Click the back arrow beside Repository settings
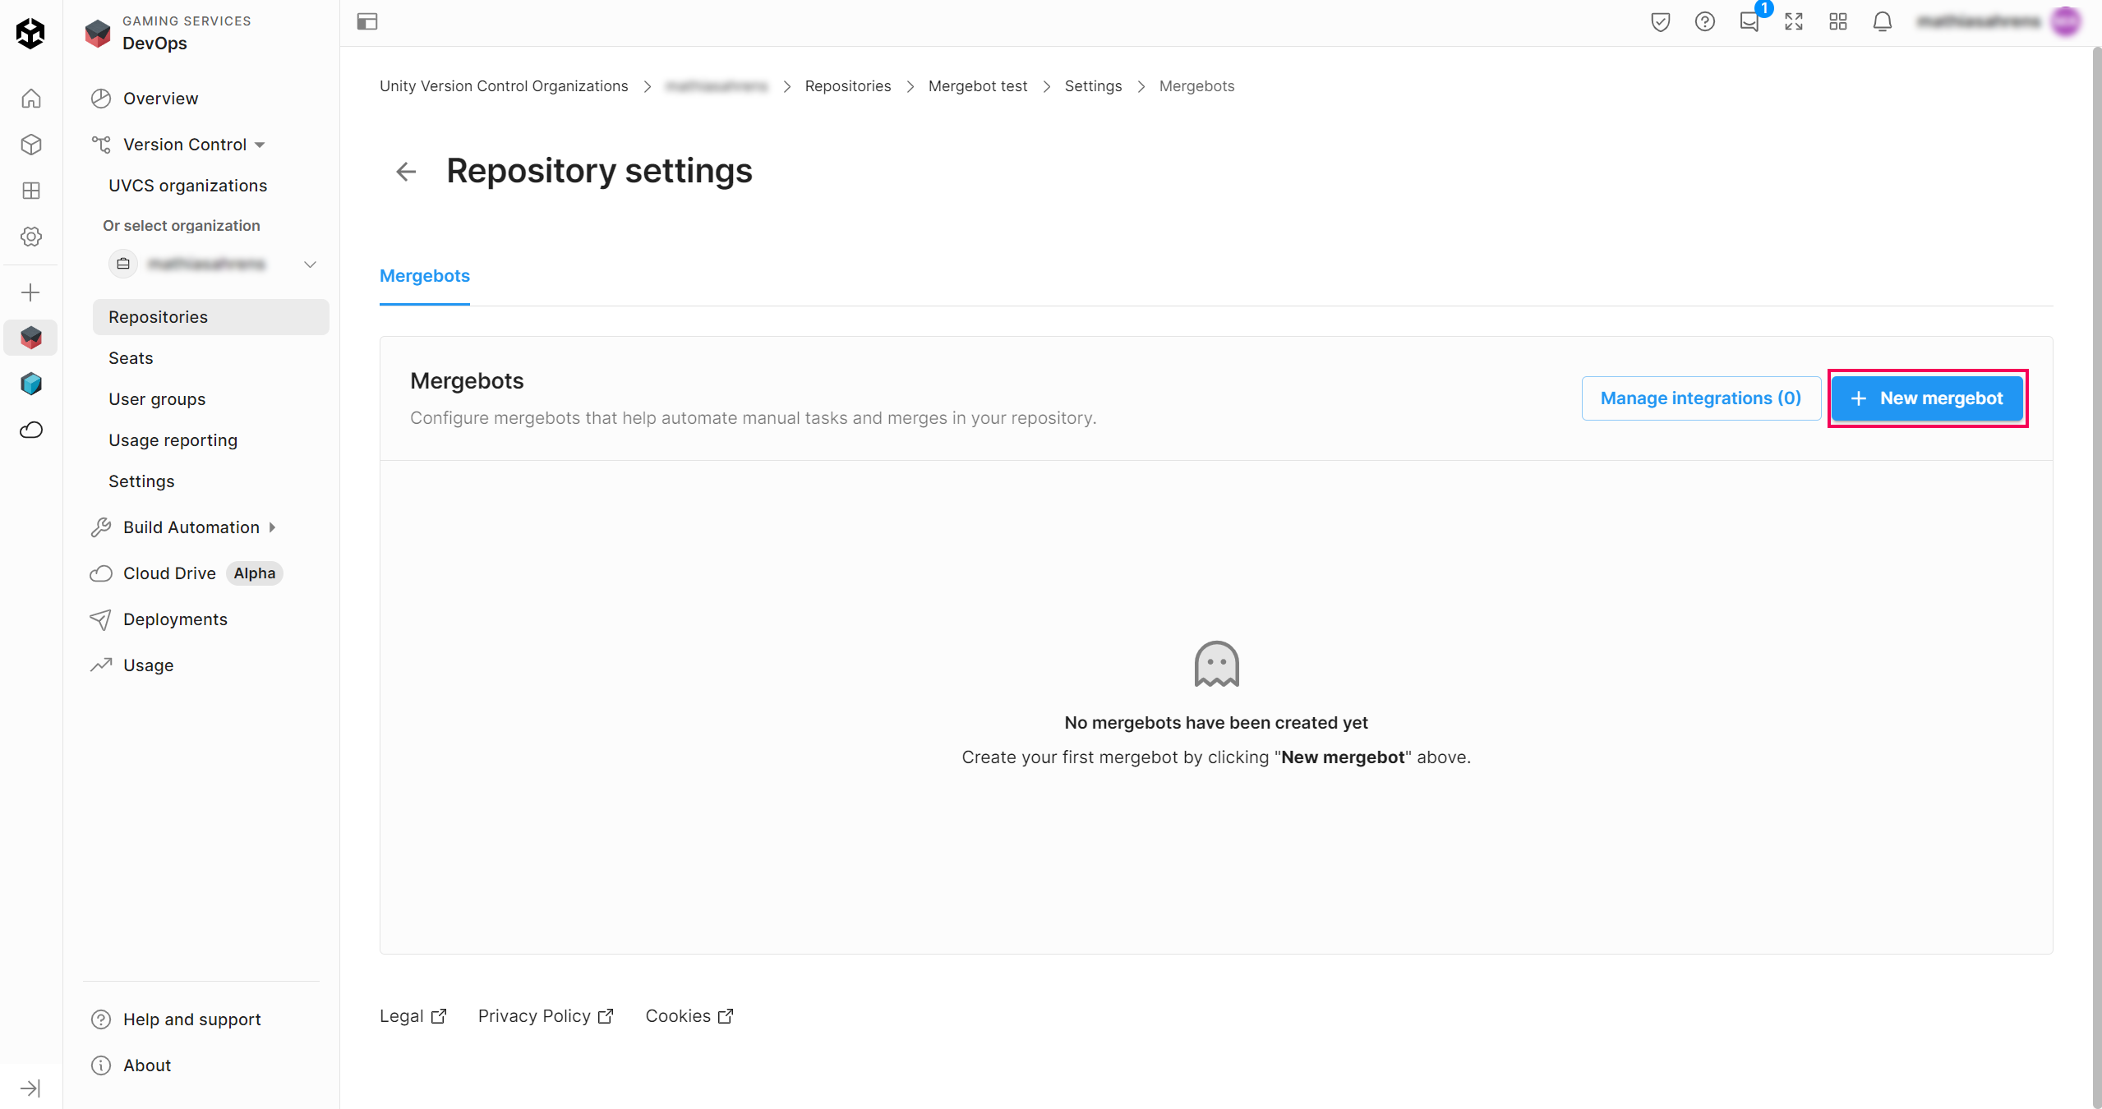 [406, 172]
